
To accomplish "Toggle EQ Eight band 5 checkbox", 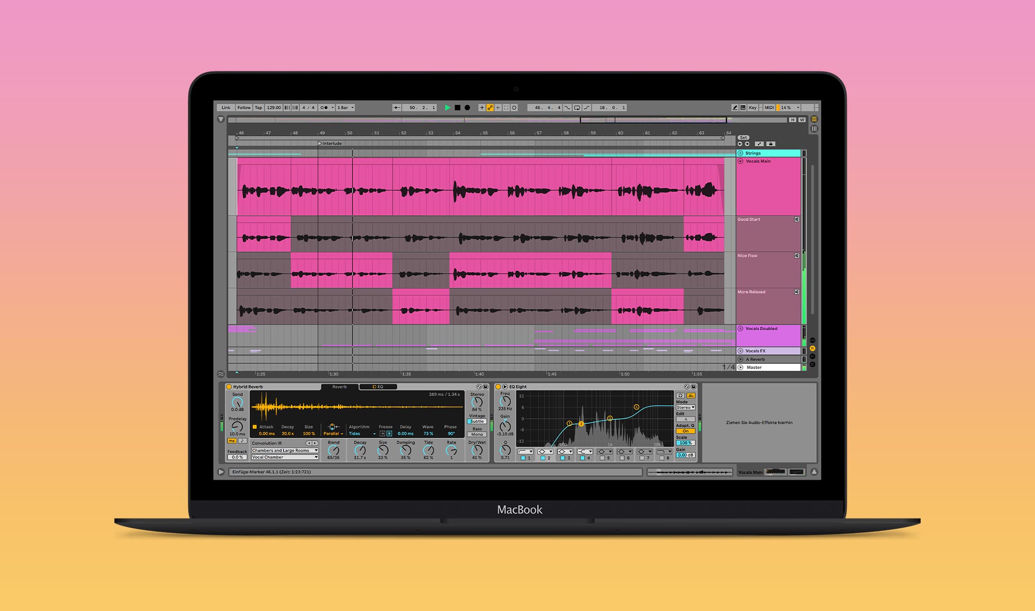I will coord(602,458).
